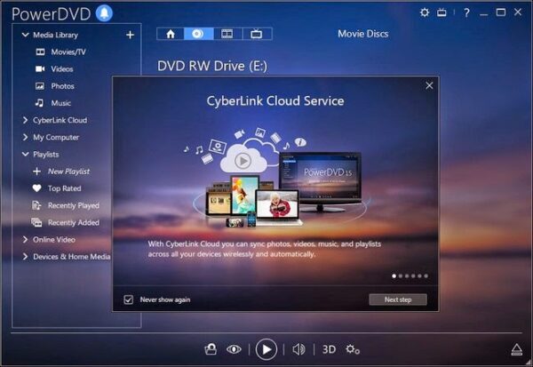Minimize the PowerDVD window
This screenshot has height=367, width=533.
(x=484, y=13)
